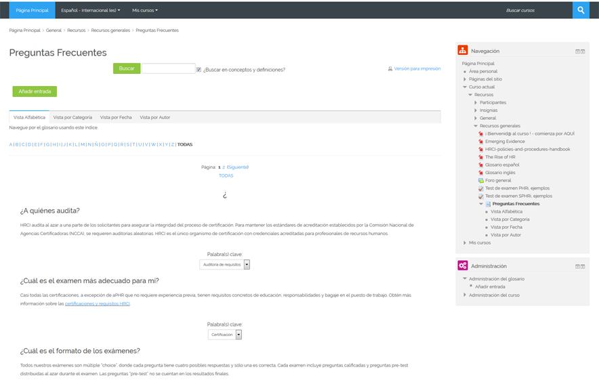Click the Test de examen SPHRi quiz icon
Image resolution: width=599 pixels, height=380 pixels.
pyautogui.click(x=480, y=196)
